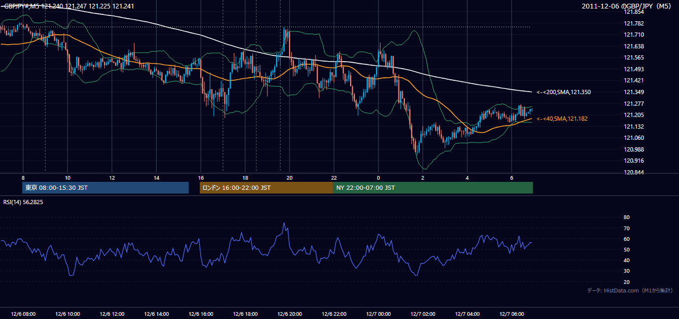Click hour label 16 under price chart

click(x=201, y=178)
